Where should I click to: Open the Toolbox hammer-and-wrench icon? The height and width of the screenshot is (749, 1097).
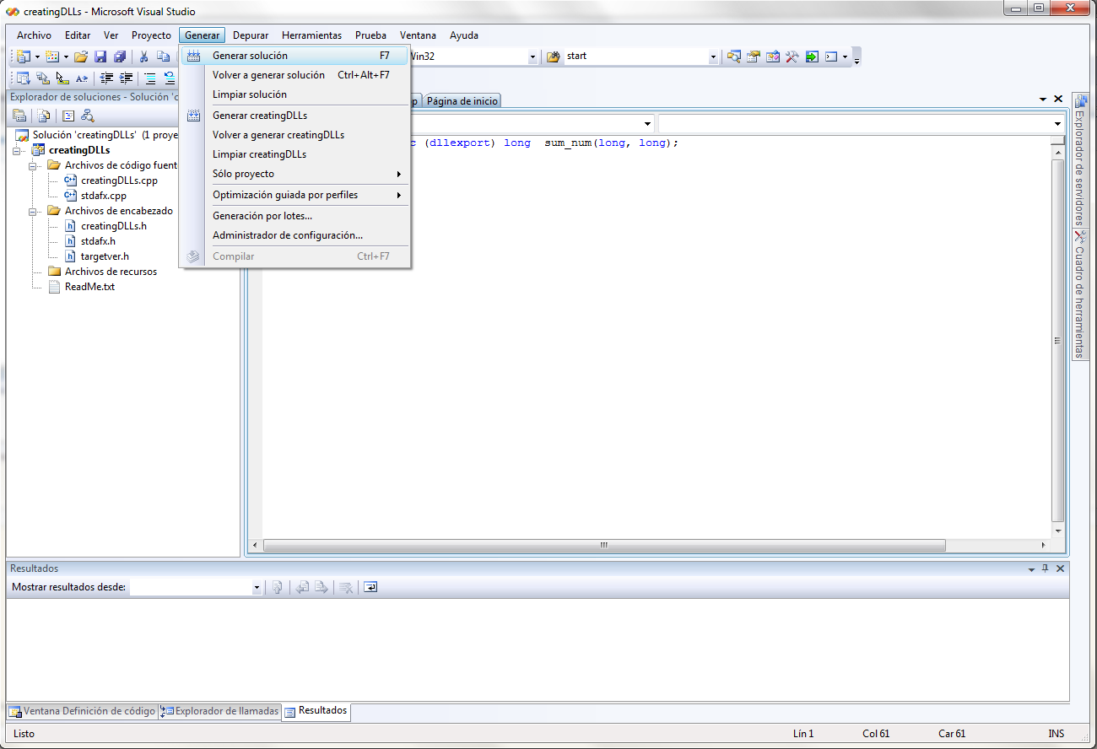[792, 57]
